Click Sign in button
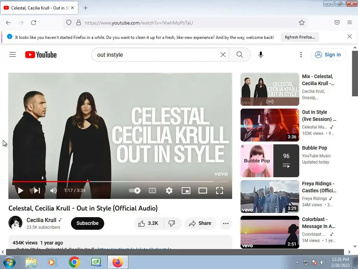Image resolution: width=358 pixels, height=269 pixels. click(x=328, y=55)
